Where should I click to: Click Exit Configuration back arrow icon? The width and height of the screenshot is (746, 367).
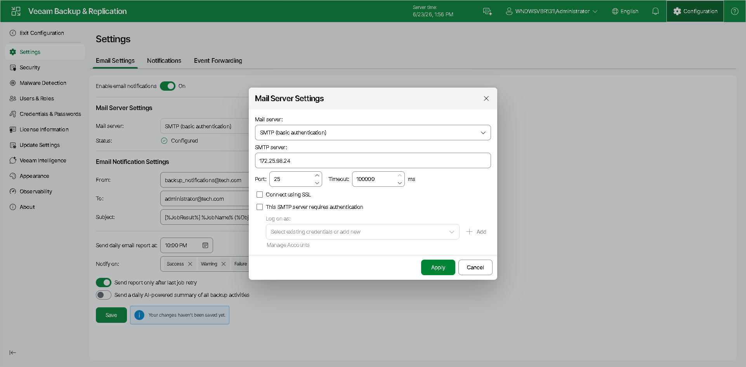(13, 33)
